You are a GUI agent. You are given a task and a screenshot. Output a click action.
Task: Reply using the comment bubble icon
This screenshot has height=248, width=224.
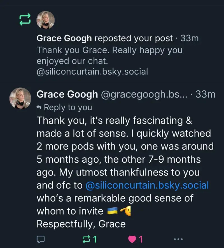pyautogui.click(x=41, y=239)
